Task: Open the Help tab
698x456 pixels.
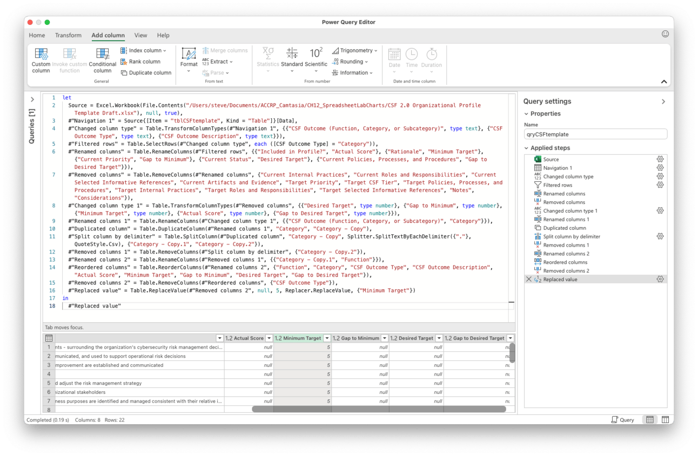Action: 163,35
